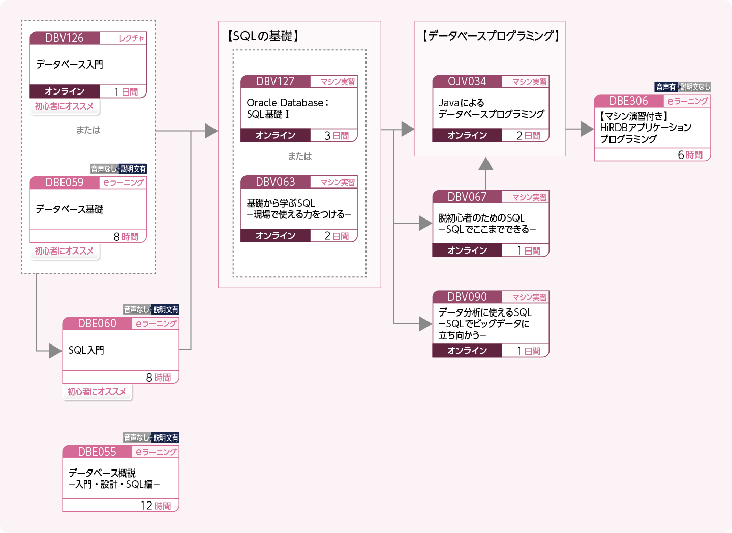732x533 pixels.
Task: Open DBE306 HiRDBアプリケーションプログラミング course
Action: point(652,128)
